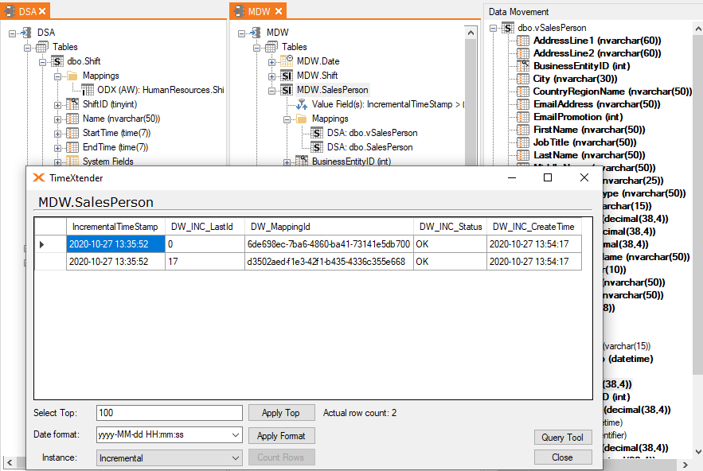This screenshot has height=471, width=703.
Task: Click the dbo.vSalesPerson icon in Data Movement
Action: pos(507,28)
